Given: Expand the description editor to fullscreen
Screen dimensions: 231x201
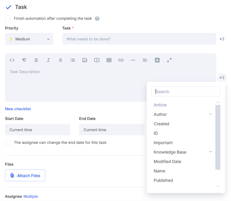Looking at the screenshot, I should click(x=169, y=60).
